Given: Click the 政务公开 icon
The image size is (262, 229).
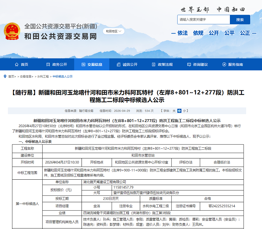Looking at the screenshot, I should point(48,64).
